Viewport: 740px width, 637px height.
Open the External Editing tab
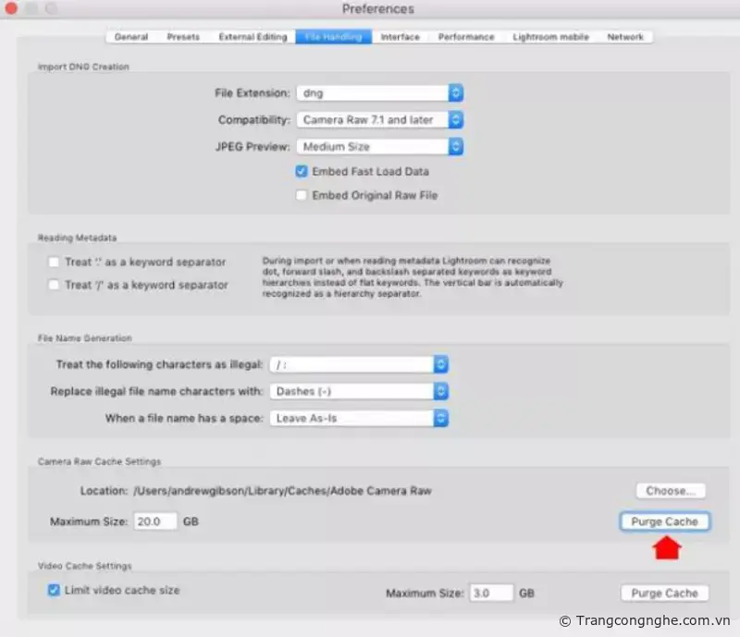tap(253, 37)
